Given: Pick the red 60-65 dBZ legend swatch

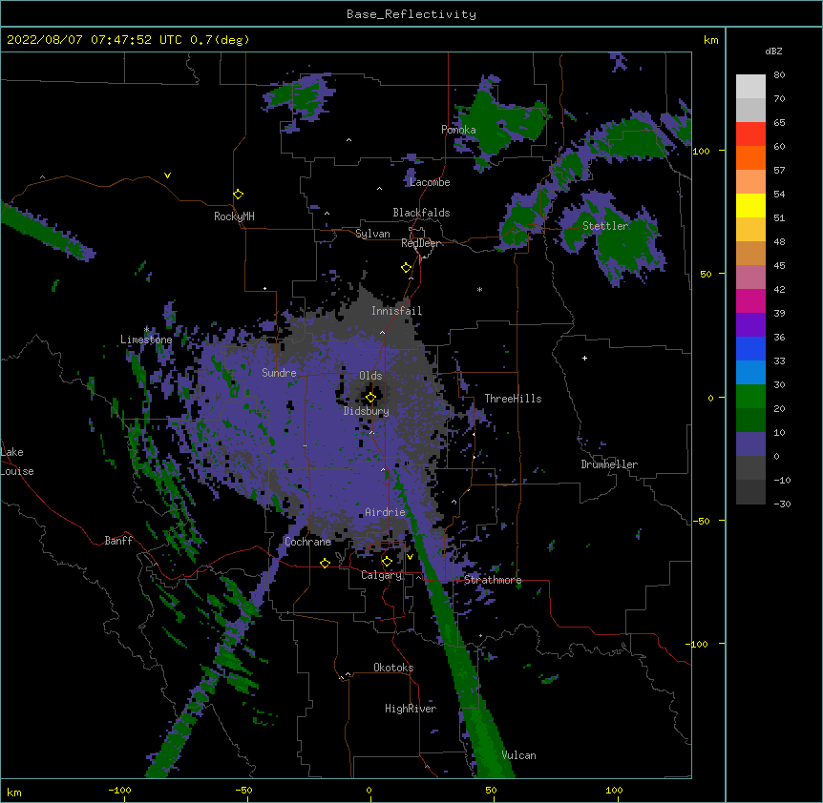Looking at the screenshot, I should pos(750,134).
